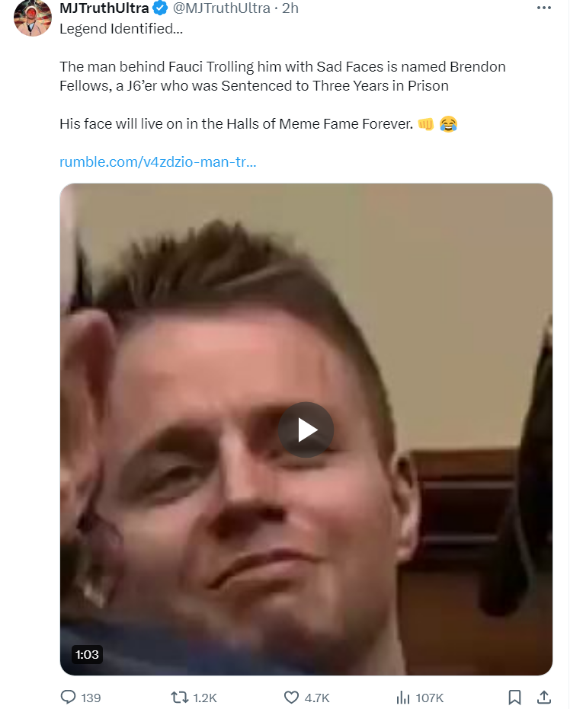Click the 1:03 video duration label
The image size is (583, 709).
(x=87, y=654)
